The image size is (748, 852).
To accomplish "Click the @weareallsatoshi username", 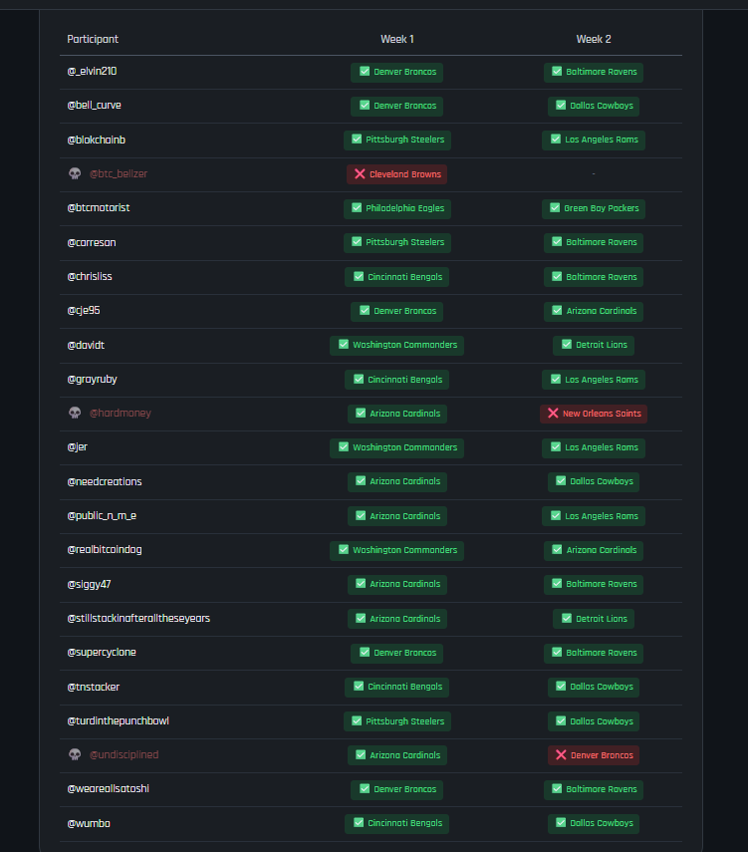I will pyautogui.click(x=109, y=788).
